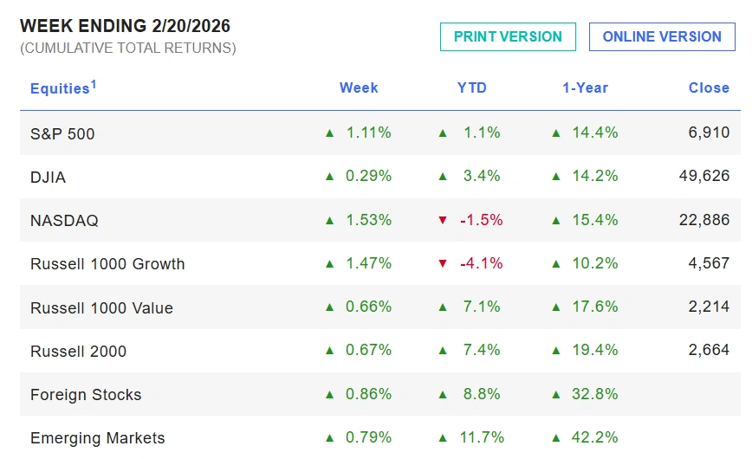Click the Week Ending 2/20/2026 heading

click(x=126, y=26)
